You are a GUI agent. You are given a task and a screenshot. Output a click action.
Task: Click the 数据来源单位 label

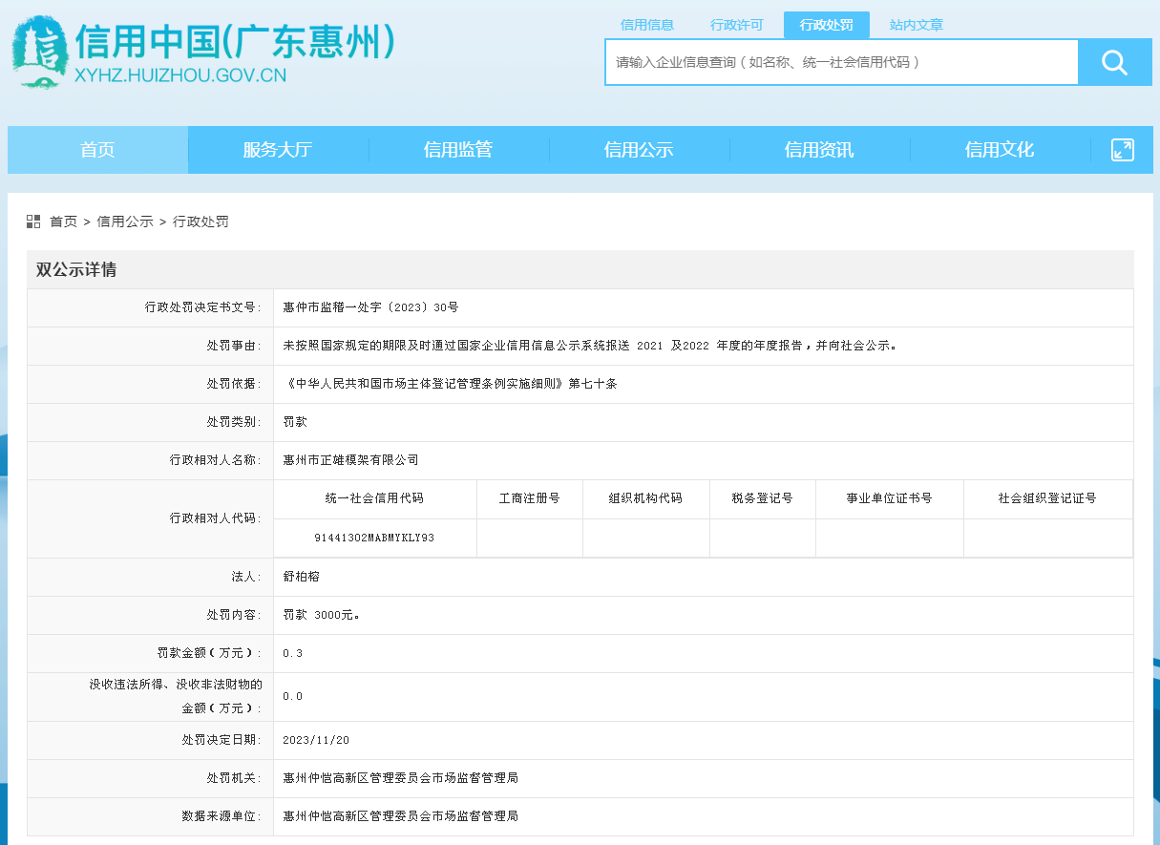click(x=221, y=816)
